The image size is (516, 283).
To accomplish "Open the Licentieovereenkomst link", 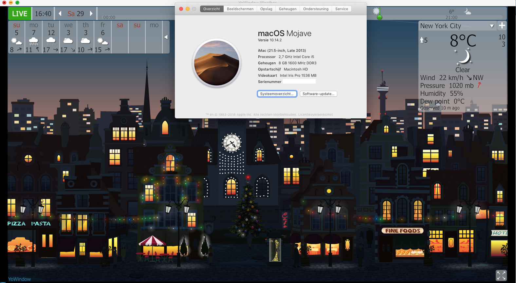I will click(x=315, y=115).
